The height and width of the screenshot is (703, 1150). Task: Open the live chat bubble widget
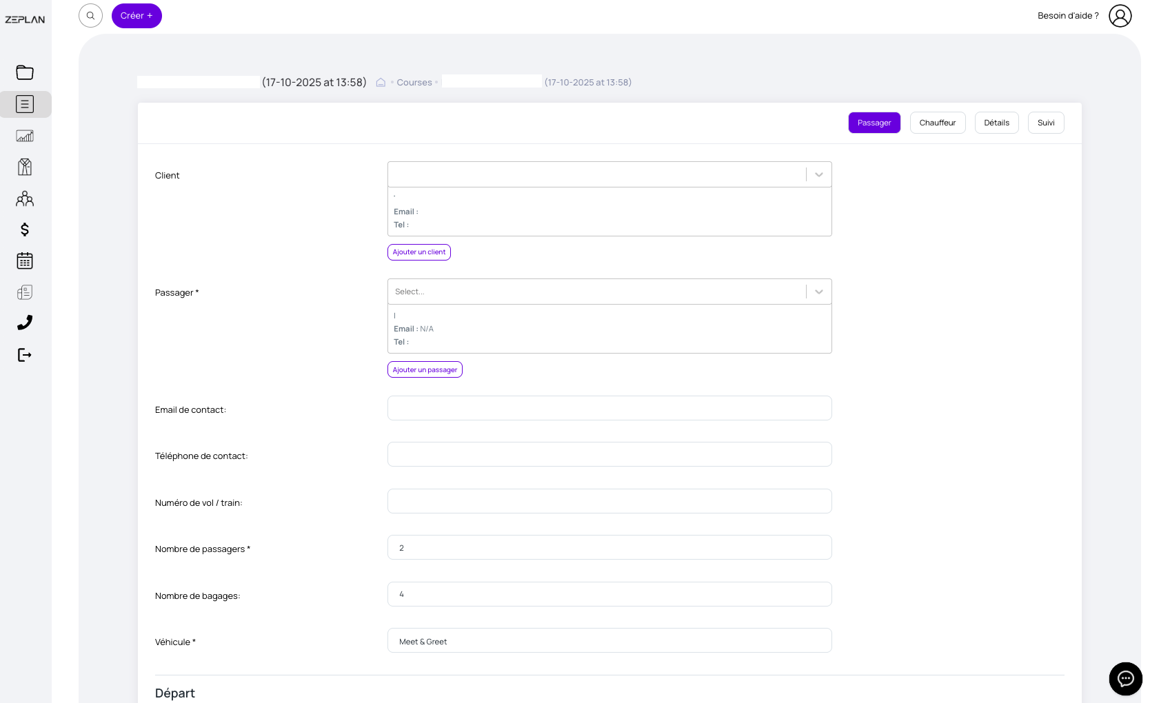(1125, 679)
